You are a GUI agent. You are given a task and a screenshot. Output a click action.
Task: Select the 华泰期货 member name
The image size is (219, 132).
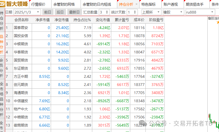(21, 52)
